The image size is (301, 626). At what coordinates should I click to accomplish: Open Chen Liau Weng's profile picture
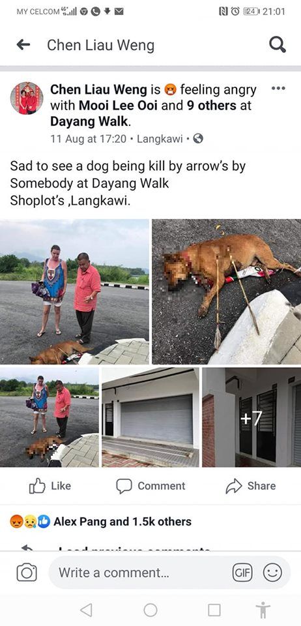click(x=27, y=98)
